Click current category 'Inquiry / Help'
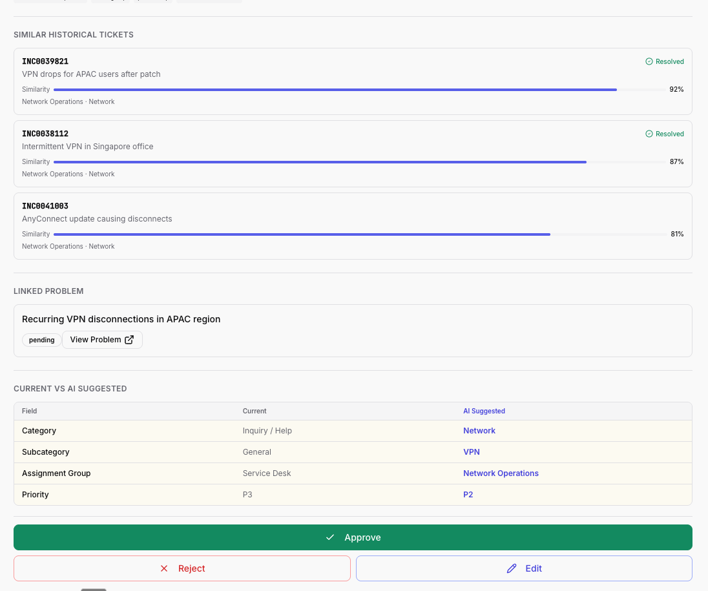Image resolution: width=708 pixels, height=591 pixels. pyautogui.click(x=267, y=431)
